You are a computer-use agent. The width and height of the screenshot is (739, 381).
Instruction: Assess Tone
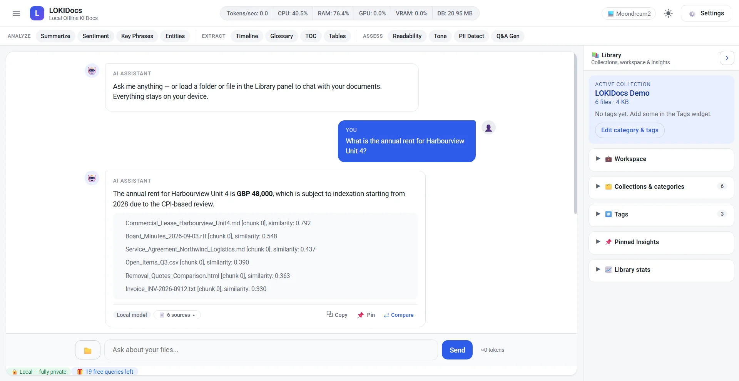tap(440, 36)
